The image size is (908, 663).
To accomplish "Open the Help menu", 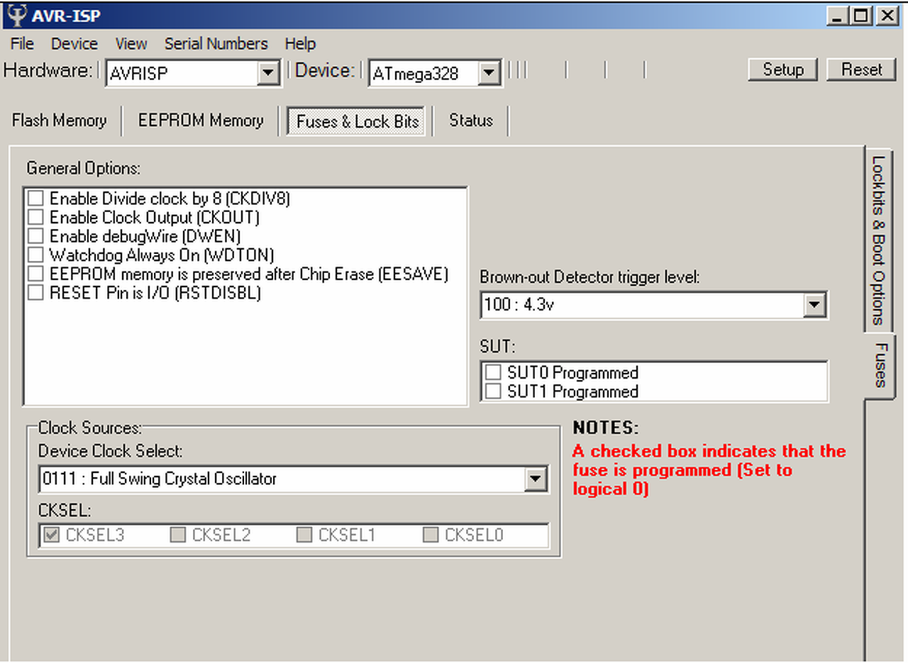I will [x=300, y=44].
